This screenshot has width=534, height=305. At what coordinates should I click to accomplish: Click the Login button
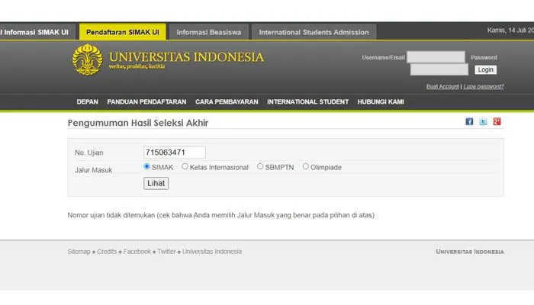click(485, 70)
